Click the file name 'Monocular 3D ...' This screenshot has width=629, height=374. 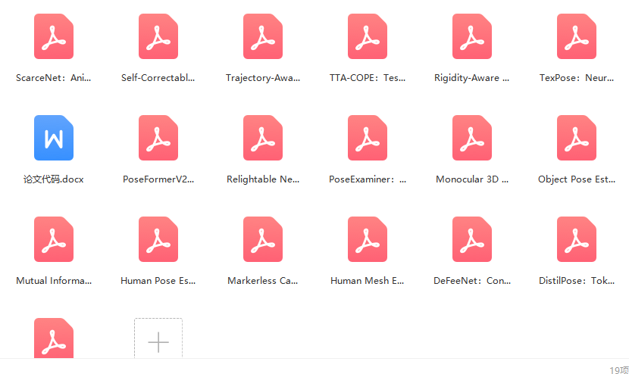coord(472,179)
